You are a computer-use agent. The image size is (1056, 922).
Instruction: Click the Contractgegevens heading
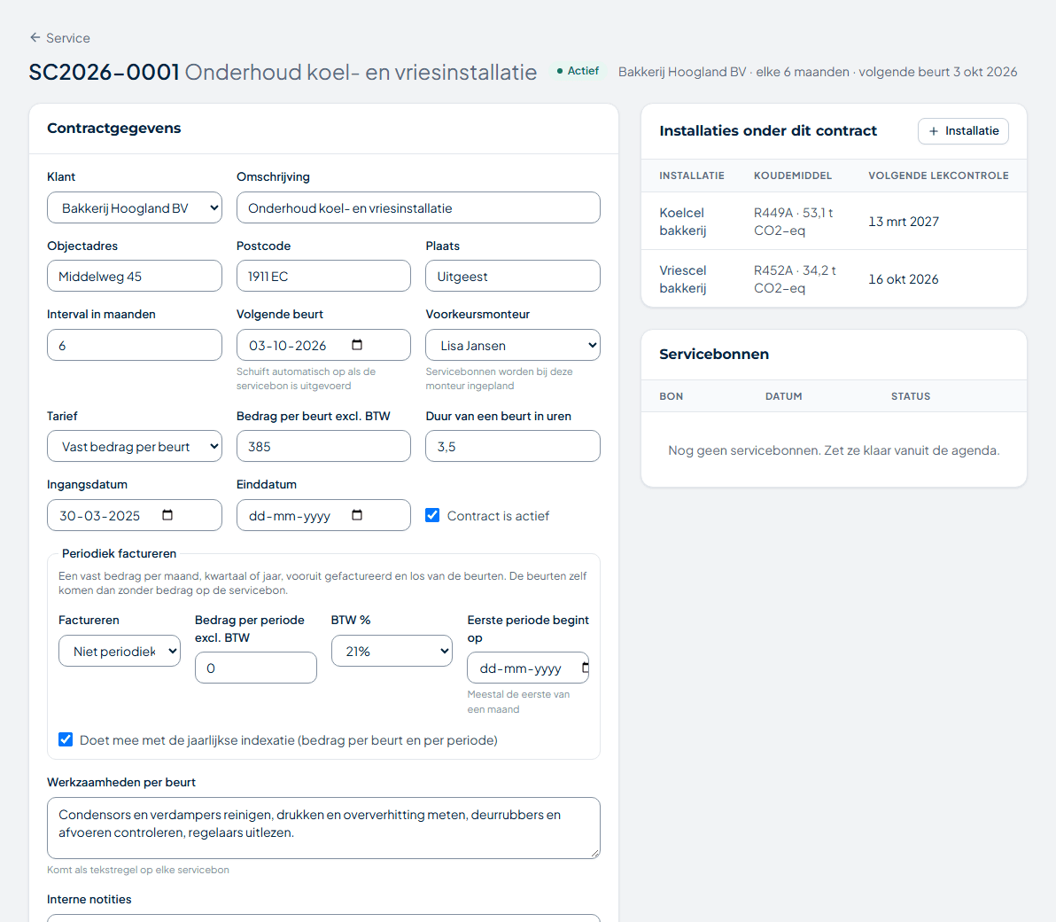pos(113,128)
